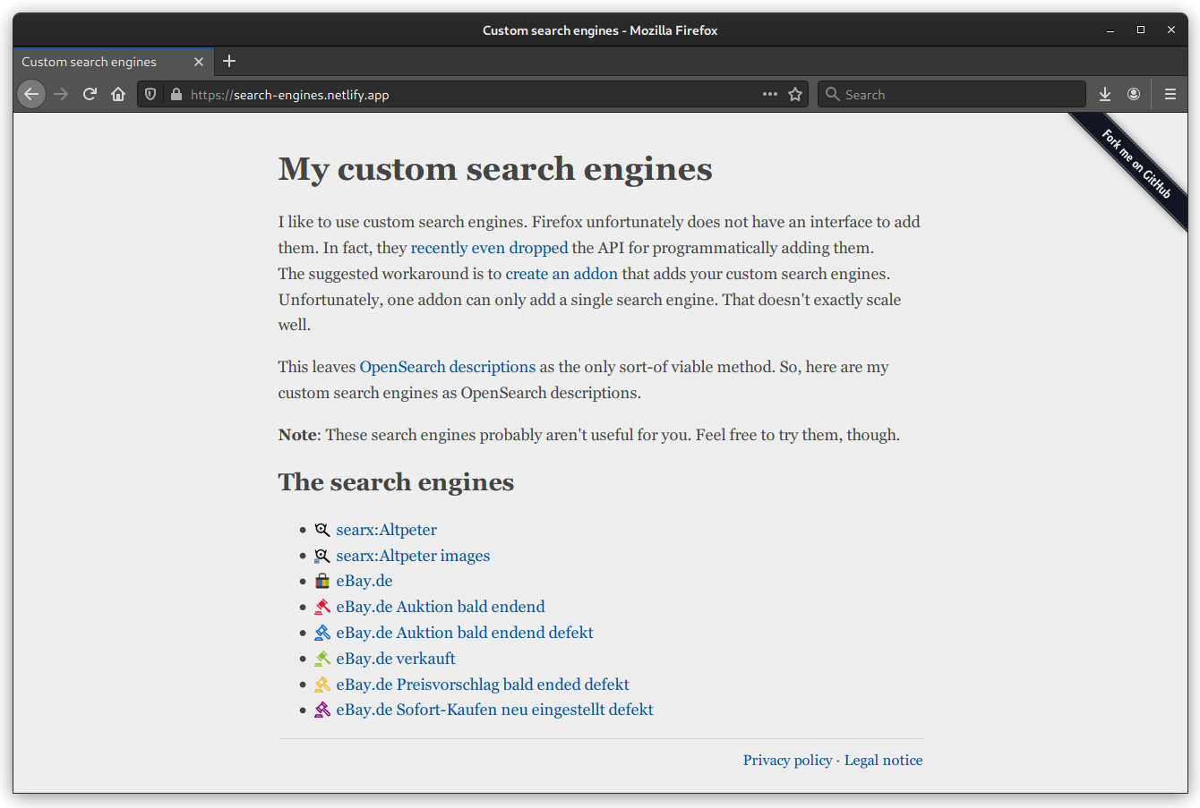Viewport: 1200px width, 808px height.
Task: Open the Fork me on GitHub ribbon
Action: [1136, 164]
